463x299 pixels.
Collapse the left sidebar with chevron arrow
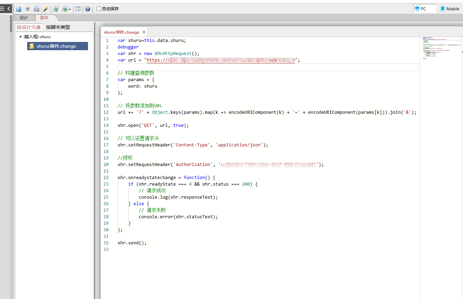(9, 9)
